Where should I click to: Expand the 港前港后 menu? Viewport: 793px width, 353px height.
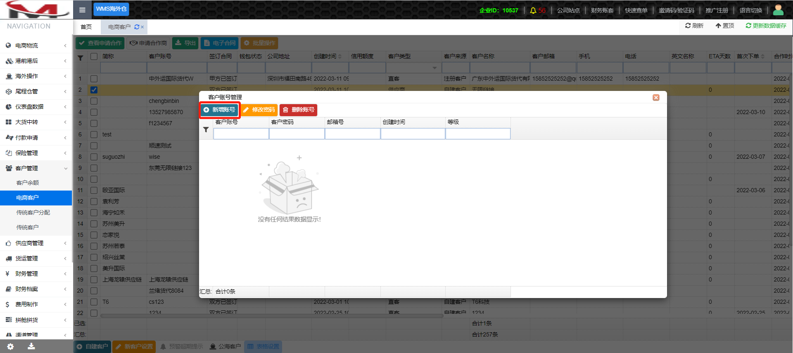click(36, 61)
